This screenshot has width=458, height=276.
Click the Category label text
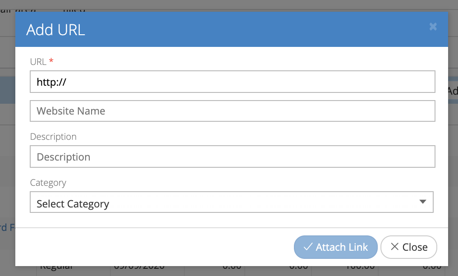[x=48, y=183]
